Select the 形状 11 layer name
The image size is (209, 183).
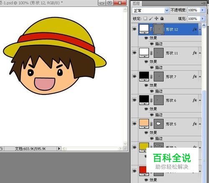[172, 53]
